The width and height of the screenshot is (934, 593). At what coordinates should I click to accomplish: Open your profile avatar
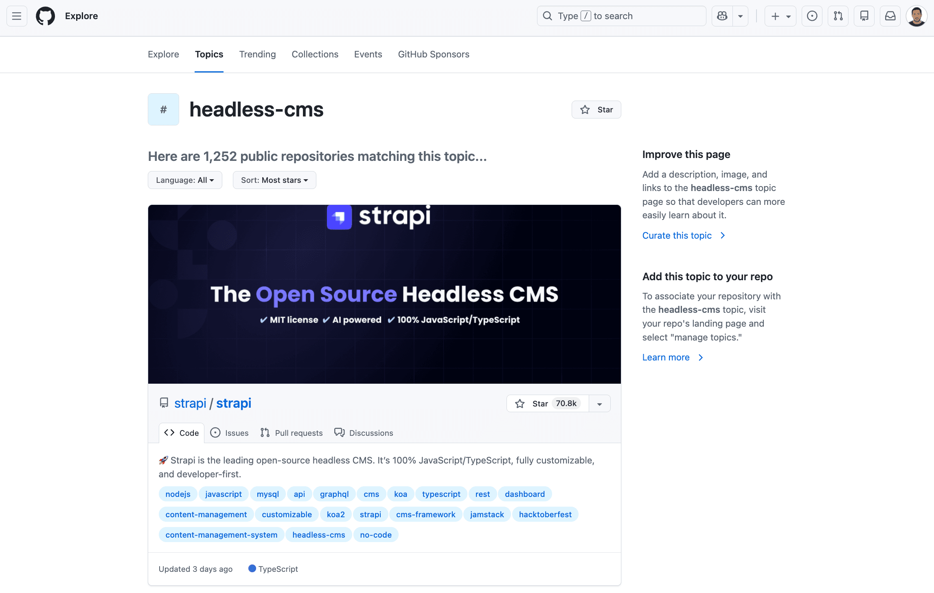click(916, 16)
